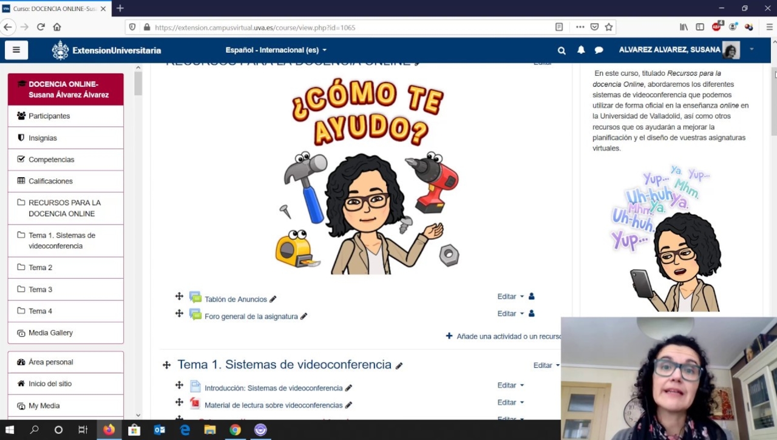Go to Tema 4 in the side menu
The image size is (777, 440).
coord(66,311)
